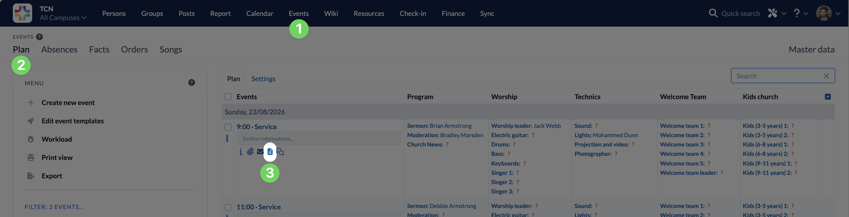Open the agenda document icon for 9:00 Service
849x217 pixels.
pos(270,152)
